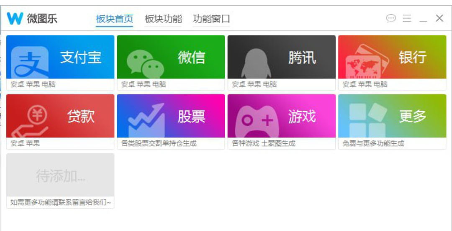452x231 pixels.
Task: Click the grey 待添加... placeholder tile
Action: coord(60,175)
